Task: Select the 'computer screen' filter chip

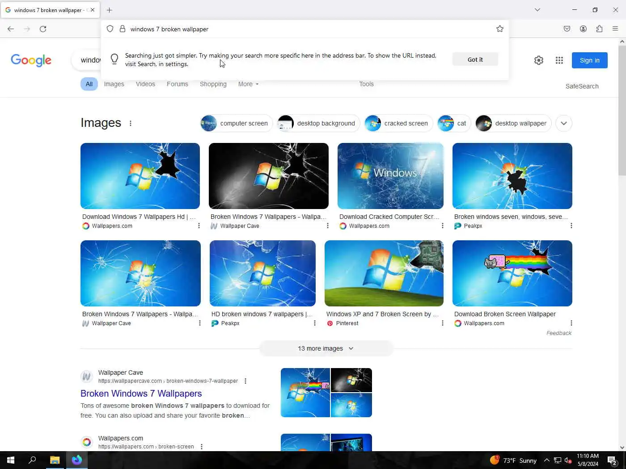Action: (236, 123)
